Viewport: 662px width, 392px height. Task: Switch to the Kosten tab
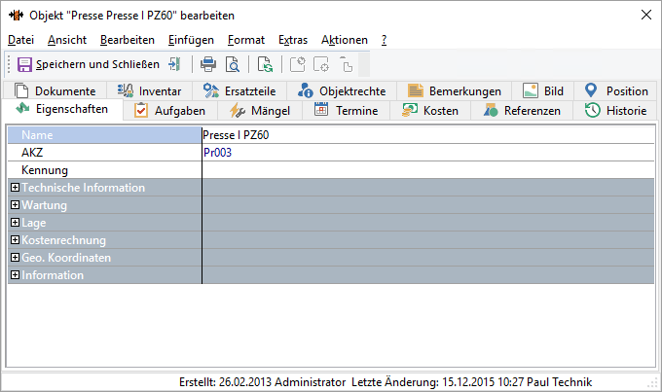pos(430,111)
